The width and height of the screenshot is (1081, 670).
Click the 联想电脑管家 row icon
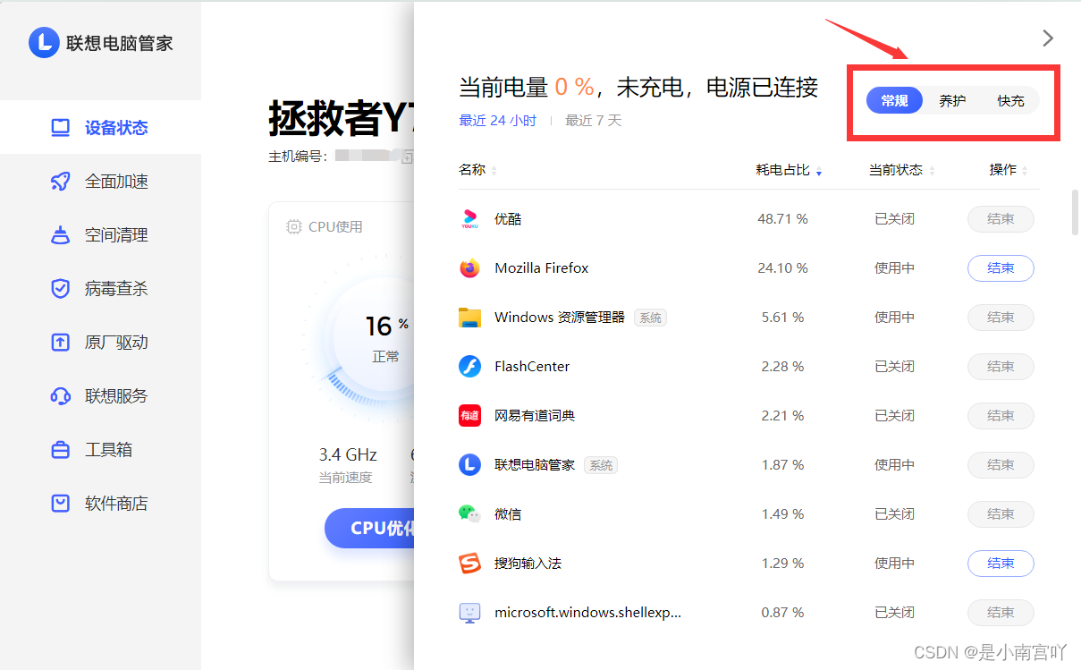469,465
